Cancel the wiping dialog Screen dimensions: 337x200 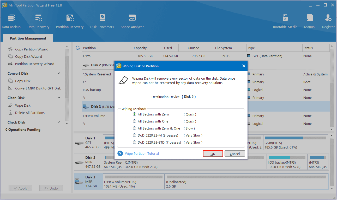(x=235, y=154)
